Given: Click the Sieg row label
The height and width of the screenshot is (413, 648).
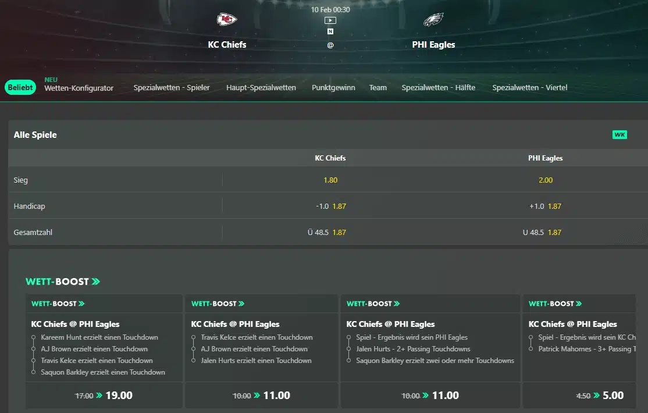Looking at the screenshot, I should [21, 180].
